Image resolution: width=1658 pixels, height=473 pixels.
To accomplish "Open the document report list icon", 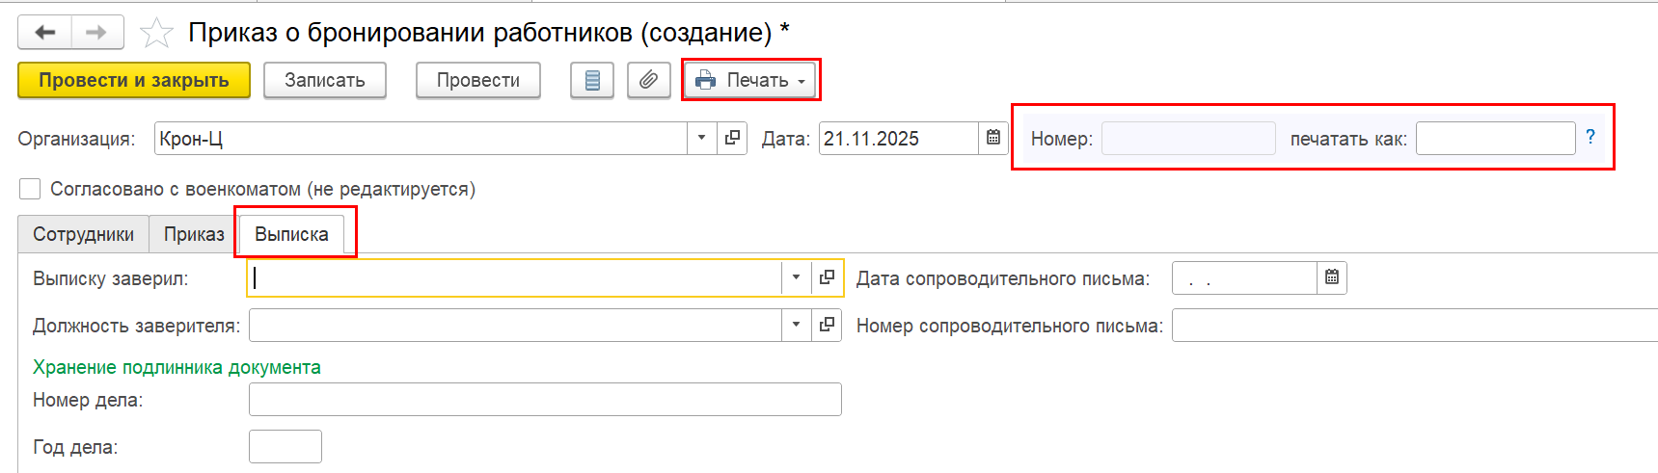I will click(592, 81).
